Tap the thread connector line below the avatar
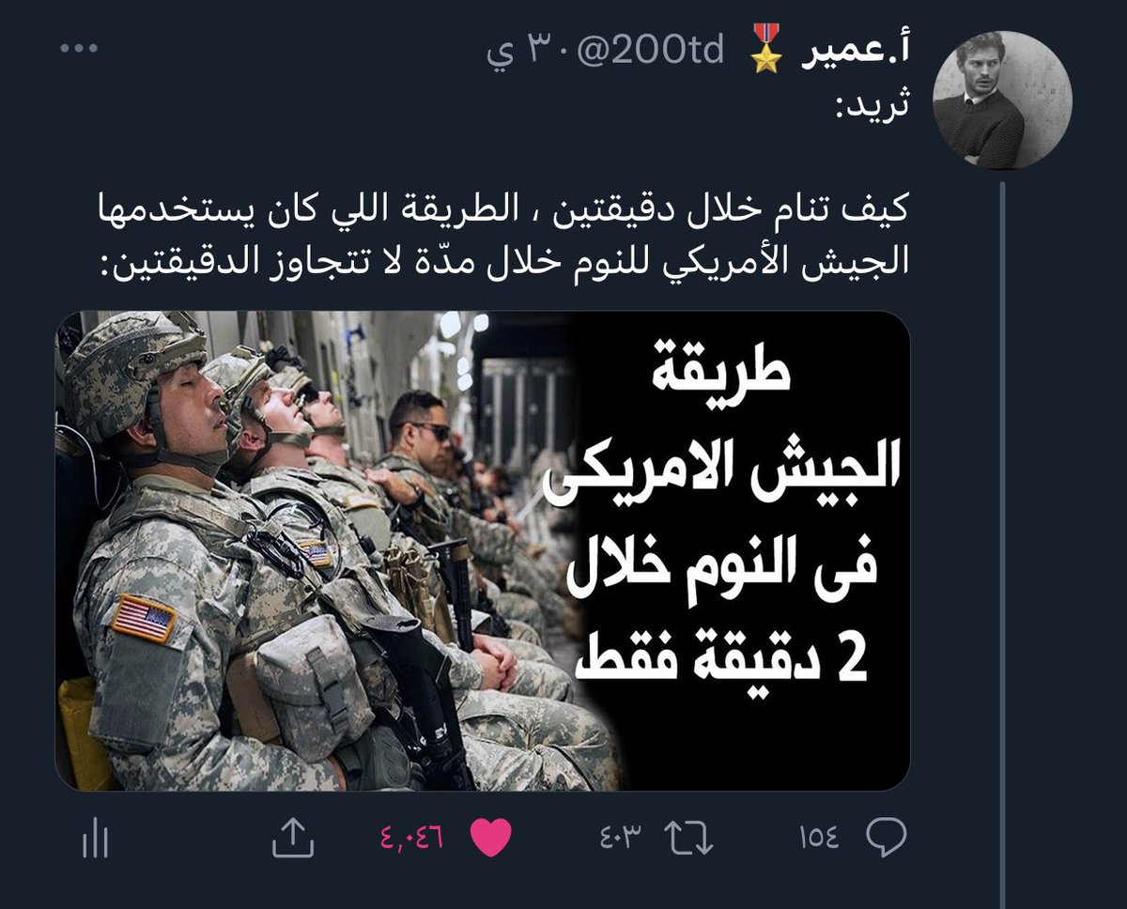The width and height of the screenshot is (1127, 909). pos(1003,545)
